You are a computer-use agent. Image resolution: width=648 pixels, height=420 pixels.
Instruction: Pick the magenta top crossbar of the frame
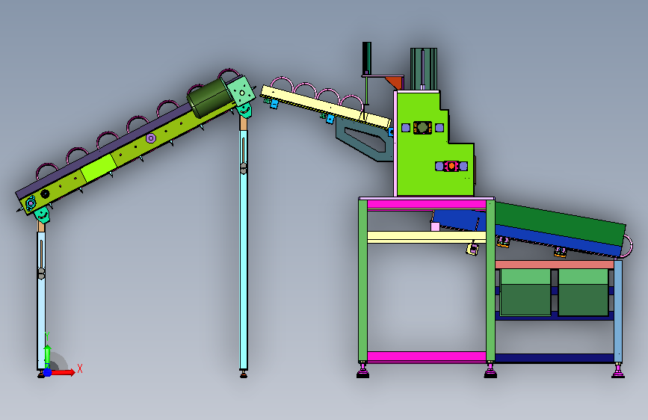pyautogui.click(x=426, y=204)
